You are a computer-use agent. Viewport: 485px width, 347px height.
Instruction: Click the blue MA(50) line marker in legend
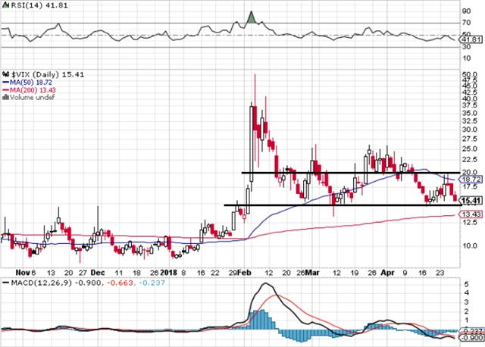coord(5,81)
